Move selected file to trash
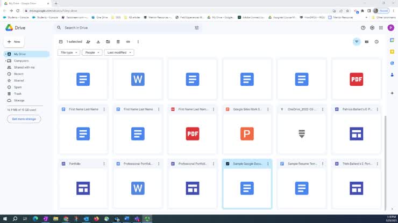Image resolution: width=398 pixels, height=223 pixels. (x=118, y=41)
